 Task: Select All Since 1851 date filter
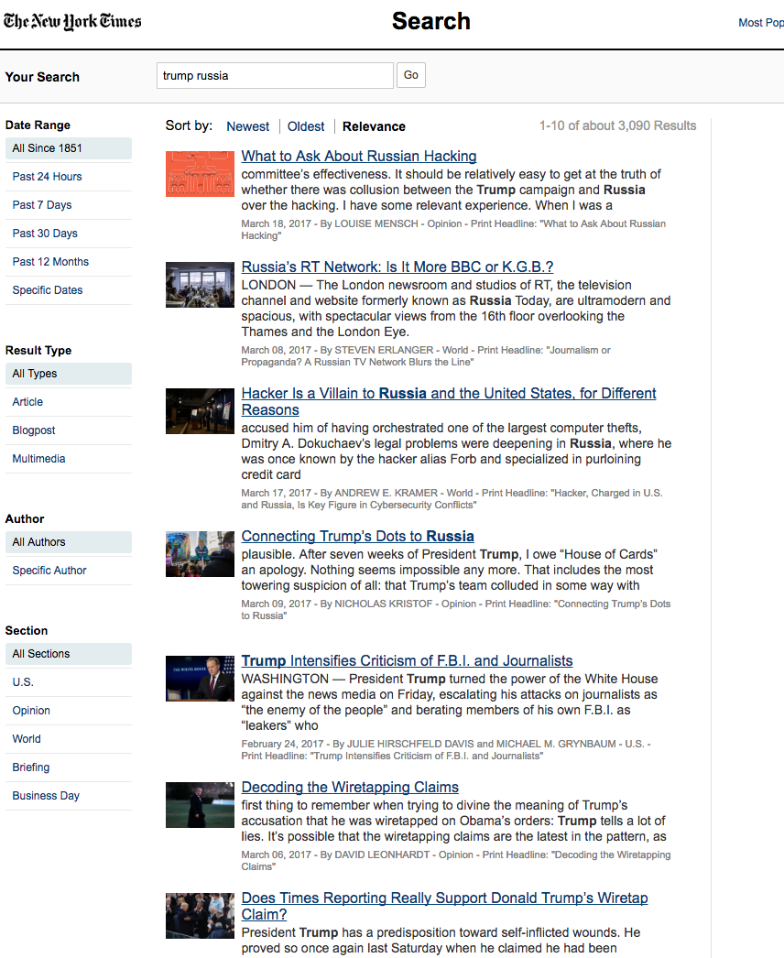tap(69, 148)
